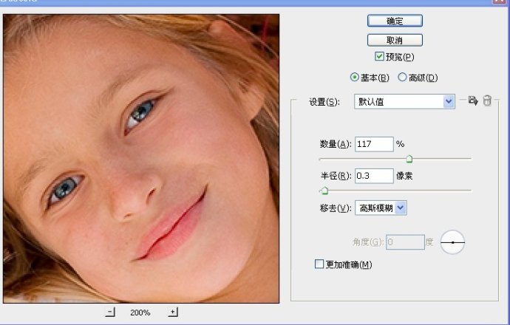
Task: Open the 设置(S) presets dropdown
Action: pyautogui.click(x=404, y=101)
